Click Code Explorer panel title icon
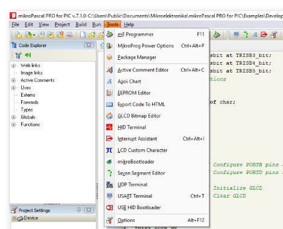Screen dimensions: 283x229 (14, 45)
